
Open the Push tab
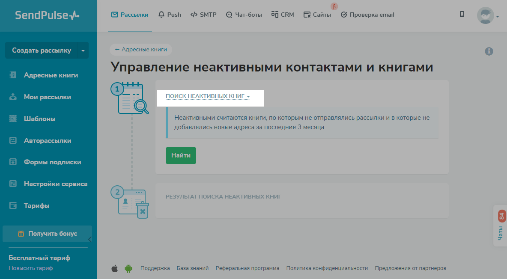(x=170, y=15)
